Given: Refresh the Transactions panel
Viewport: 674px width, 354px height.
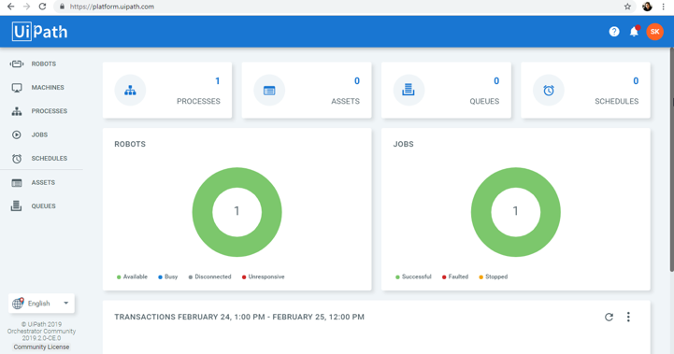Looking at the screenshot, I should pos(609,317).
